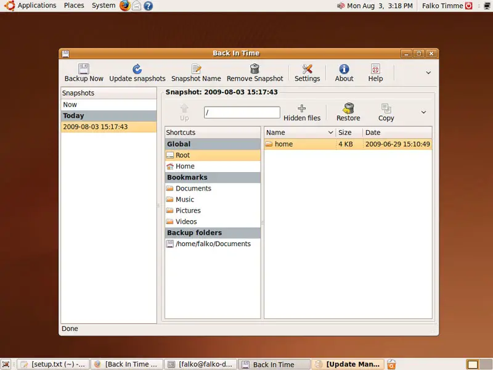Open the clock showing Mon Aug 3
493x370 pixels.
[x=380, y=6]
